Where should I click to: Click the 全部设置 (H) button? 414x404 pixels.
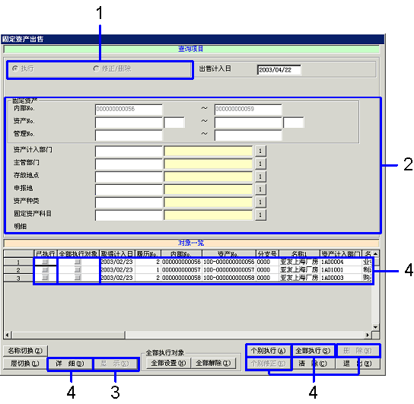pyautogui.click(x=168, y=364)
